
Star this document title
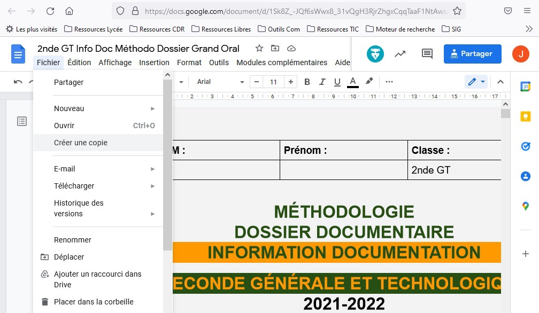[259, 49]
